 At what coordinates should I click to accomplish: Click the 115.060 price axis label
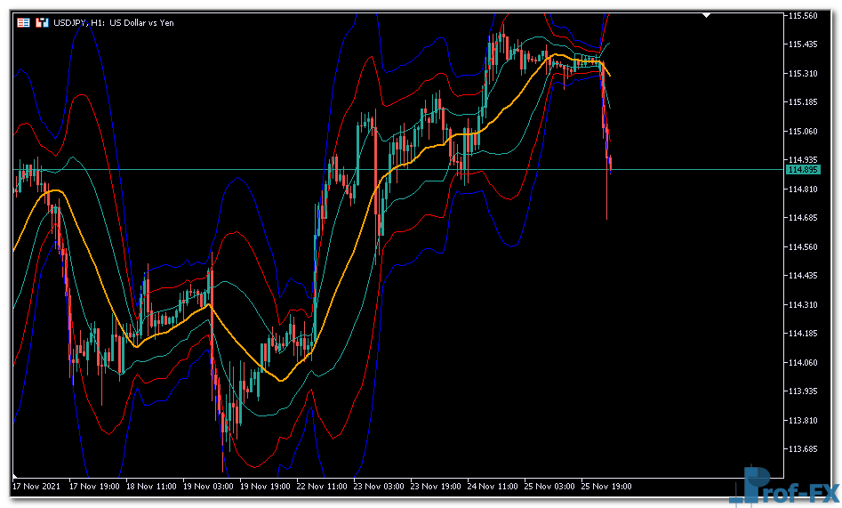802,132
